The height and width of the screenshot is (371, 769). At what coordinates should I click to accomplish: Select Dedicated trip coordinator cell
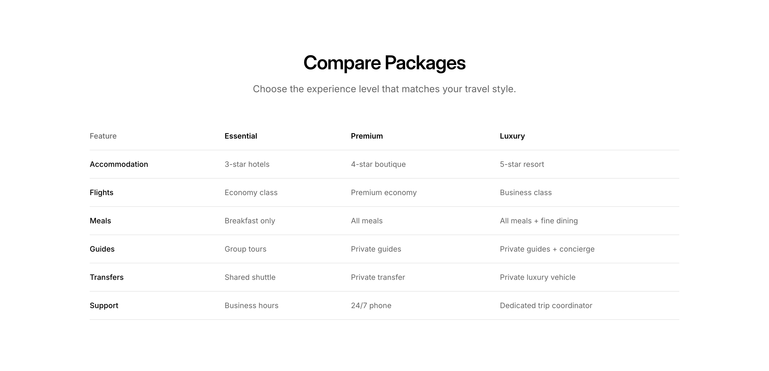(546, 306)
